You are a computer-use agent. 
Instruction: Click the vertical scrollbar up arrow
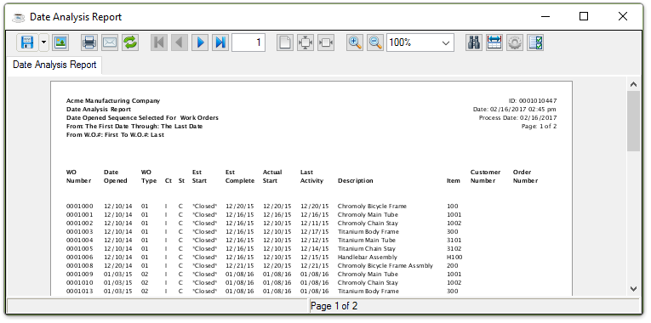pyautogui.click(x=634, y=84)
